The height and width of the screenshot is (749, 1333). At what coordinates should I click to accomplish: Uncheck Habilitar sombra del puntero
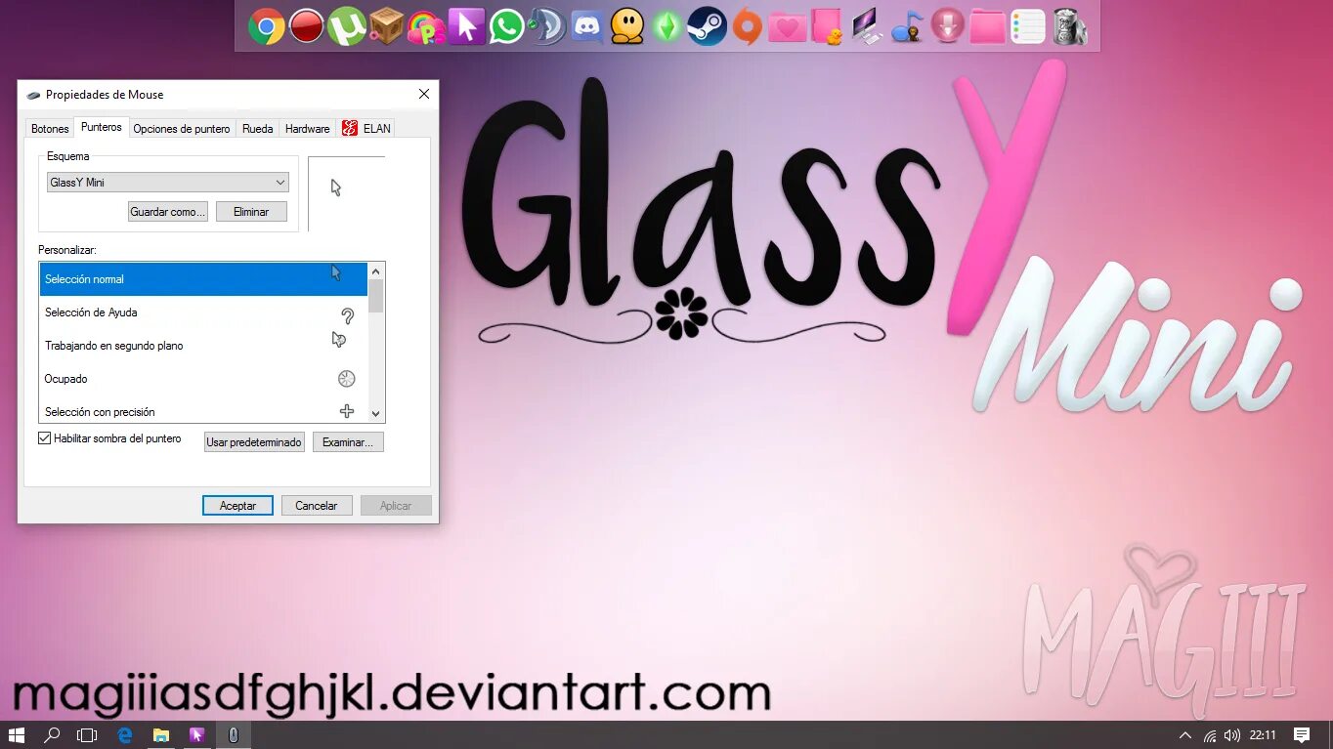44,437
